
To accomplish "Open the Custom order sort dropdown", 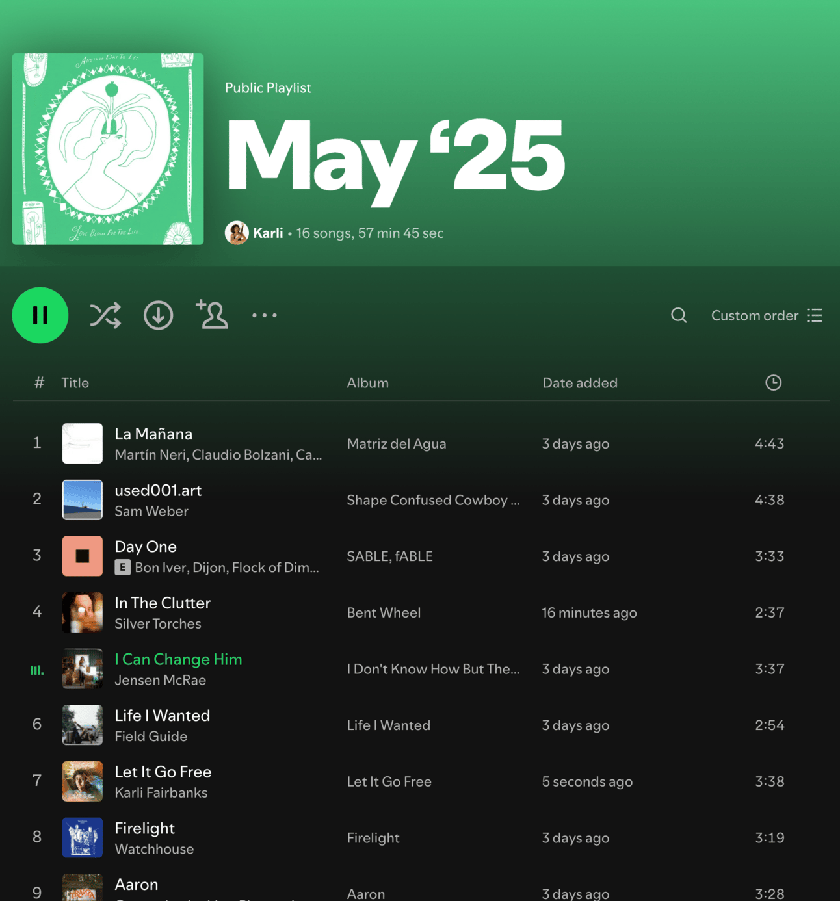I will click(767, 315).
